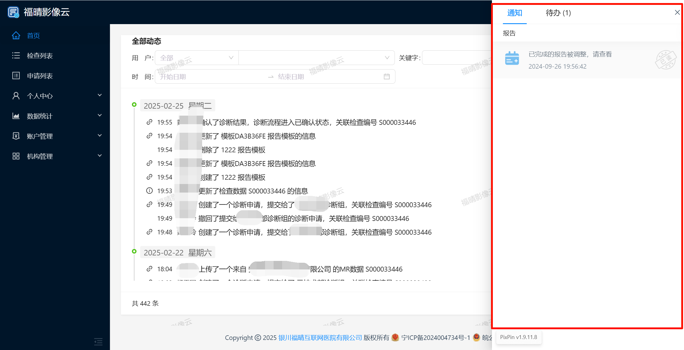Click link icon beside 19:55 activity entry

tap(149, 122)
